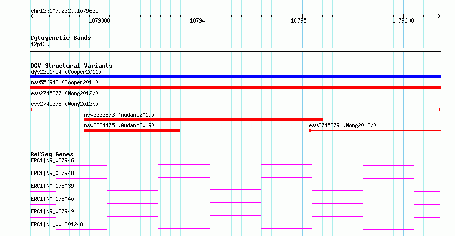The width and height of the screenshot is (455, 236).
Task: Click the ERC1|NR_027946 gene label
Action: (52, 160)
